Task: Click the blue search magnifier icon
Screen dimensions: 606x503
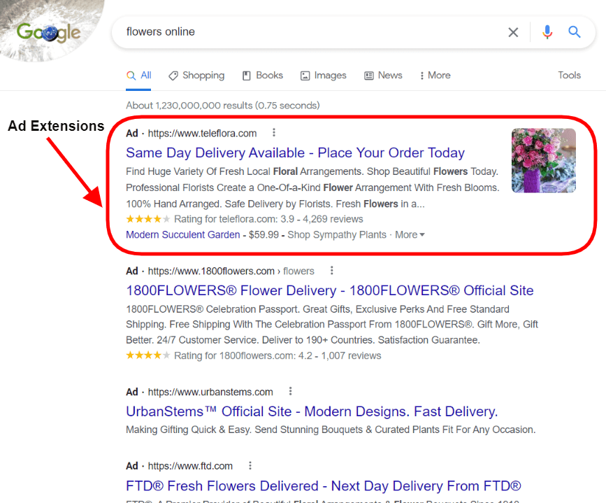Action: pyautogui.click(x=575, y=31)
